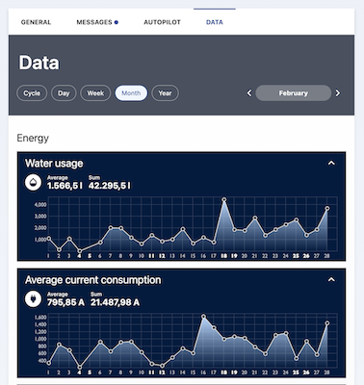Click the current consumption peak on day 16
This screenshot has width=364, height=385.
203,317
